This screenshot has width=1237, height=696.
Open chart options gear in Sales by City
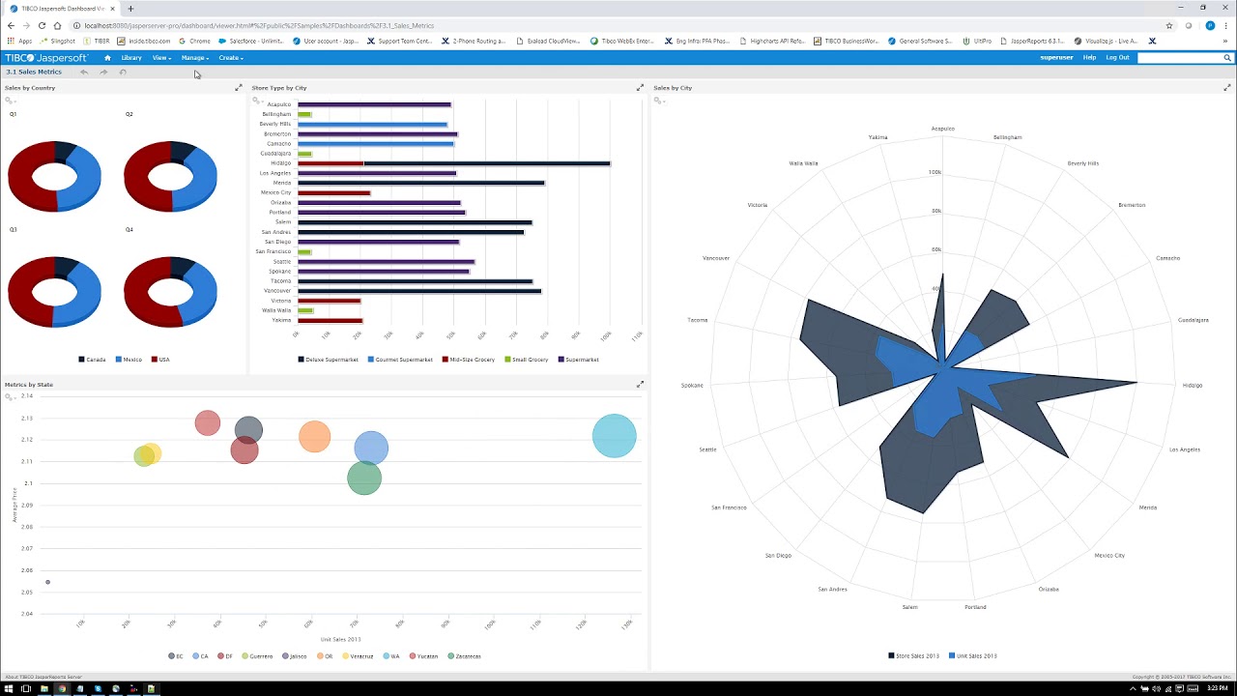pos(659,101)
